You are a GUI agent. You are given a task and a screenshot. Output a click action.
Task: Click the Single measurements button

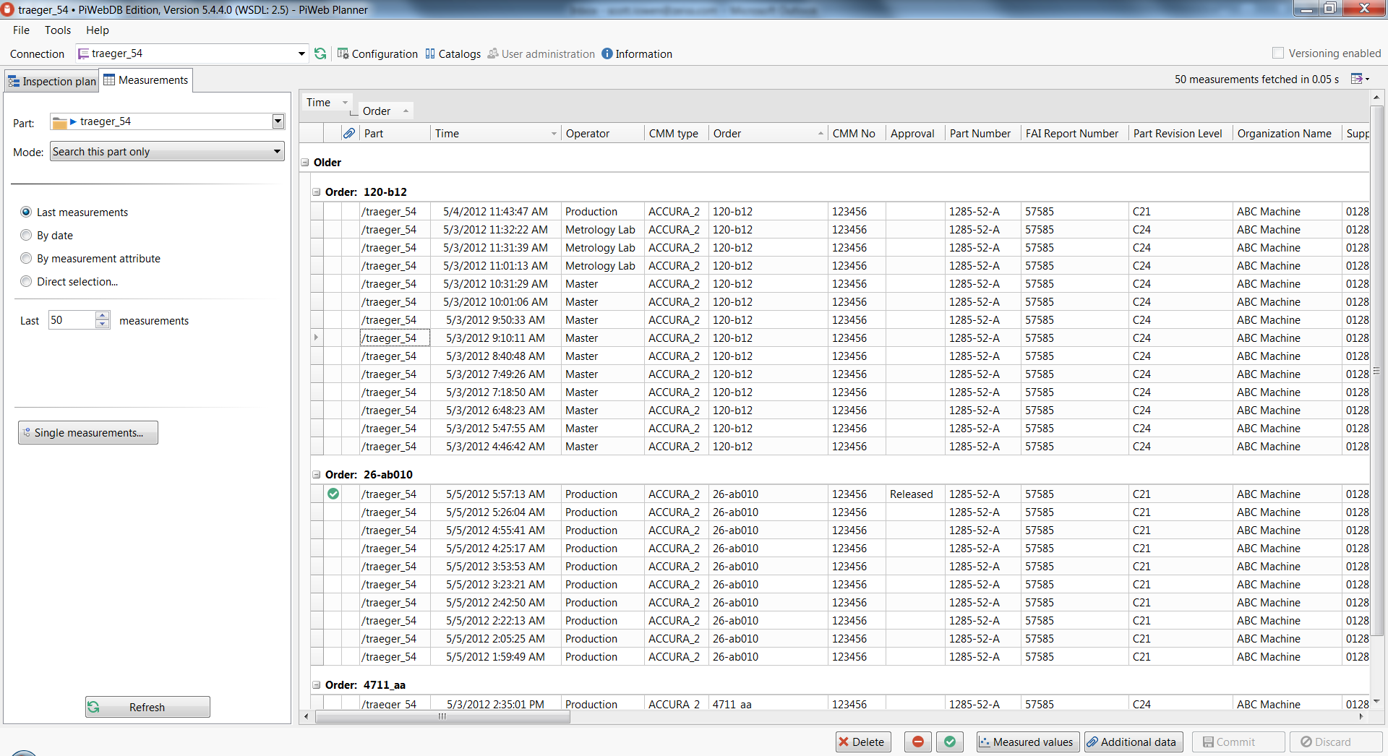88,432
